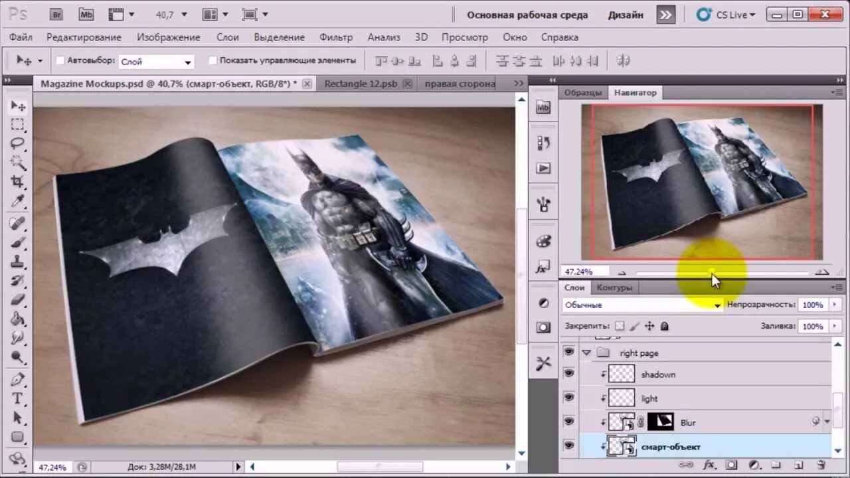Hide the смарт-объект layer
The height and width of the screenshot is (478, 850).
[x=569, y=446]
